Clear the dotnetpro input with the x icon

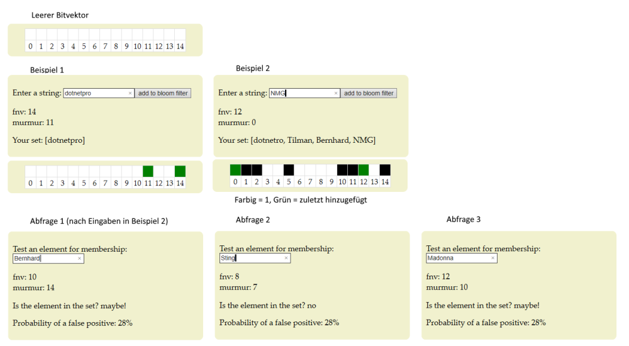coord(130,93)
